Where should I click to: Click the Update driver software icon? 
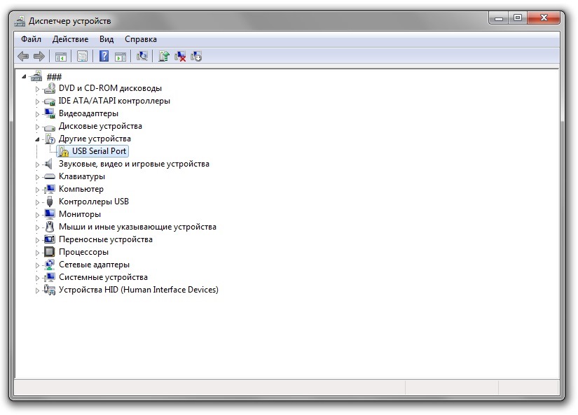pyautogui.click(x=164, y=57)
